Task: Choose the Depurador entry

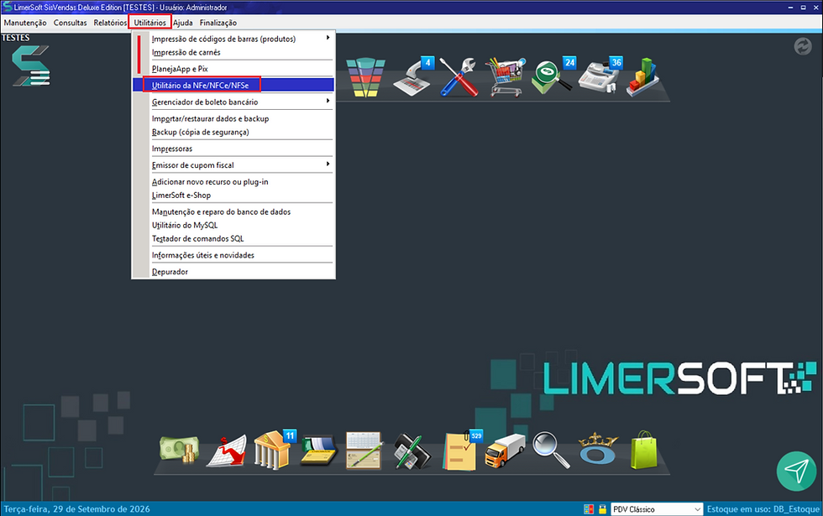Action: point(234,272)
